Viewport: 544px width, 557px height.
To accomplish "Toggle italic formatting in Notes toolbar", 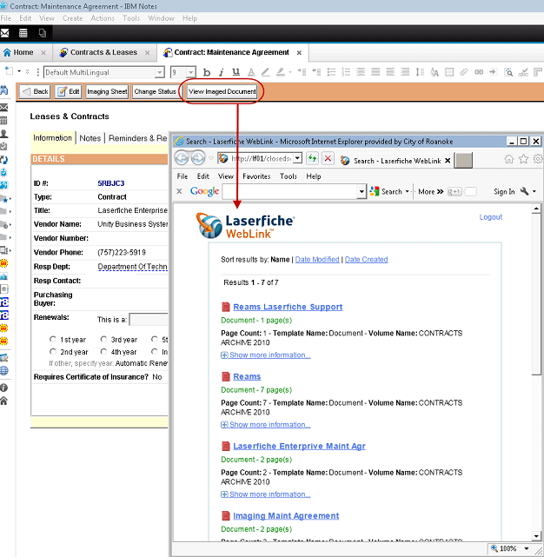I will (x=221, y=72).
